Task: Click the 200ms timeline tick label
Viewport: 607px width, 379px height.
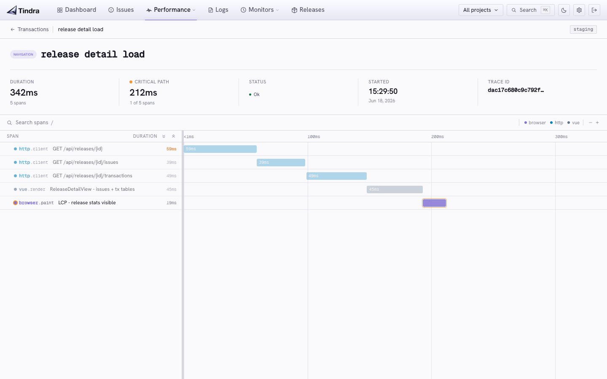Action: click(x=438, y=137)
